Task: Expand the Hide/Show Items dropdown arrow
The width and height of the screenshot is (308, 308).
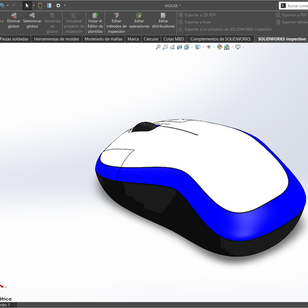Action: [x=214, y=47]
